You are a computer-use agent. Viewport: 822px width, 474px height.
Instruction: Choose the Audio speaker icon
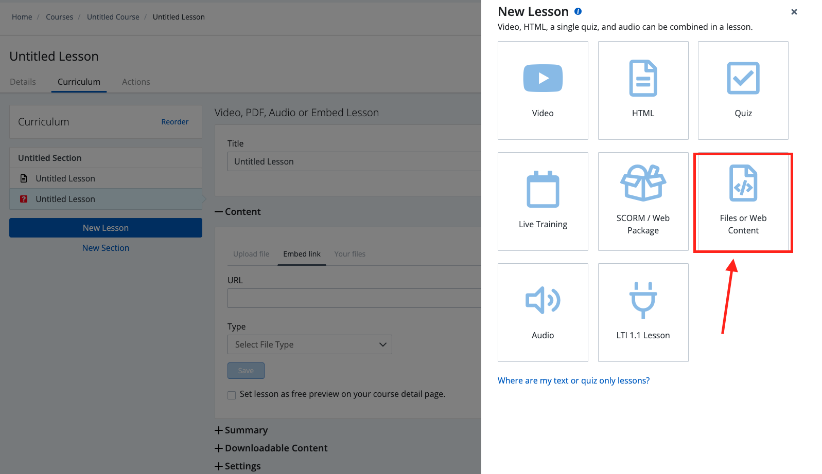point(543,300)
